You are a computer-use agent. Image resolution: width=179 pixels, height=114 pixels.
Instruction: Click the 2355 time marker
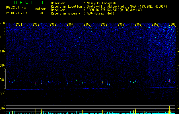[87, 24]
